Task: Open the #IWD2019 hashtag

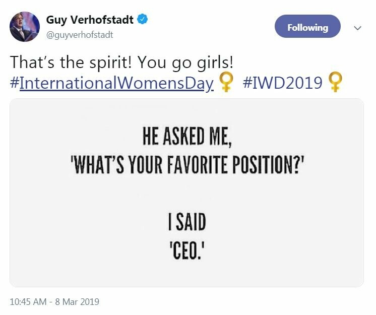Action: [282, 83]
